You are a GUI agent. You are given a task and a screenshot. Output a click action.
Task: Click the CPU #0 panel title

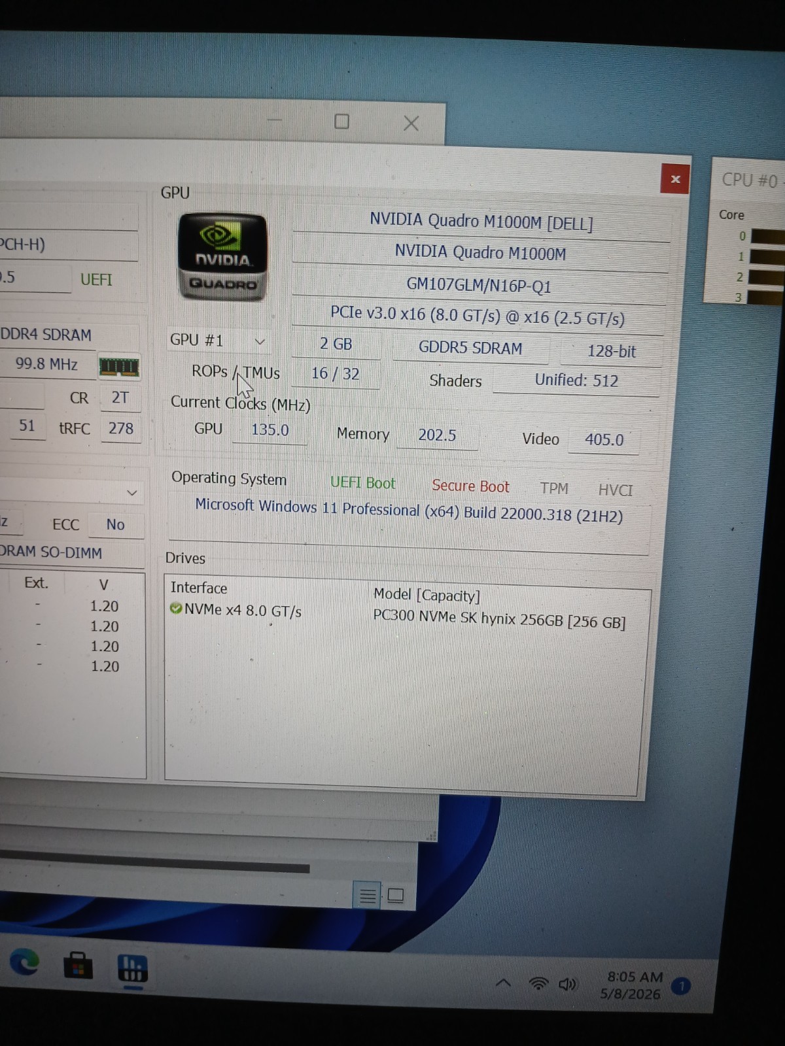(750, 180)
